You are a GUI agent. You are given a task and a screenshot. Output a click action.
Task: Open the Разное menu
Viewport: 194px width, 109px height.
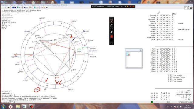coord(27,5)
